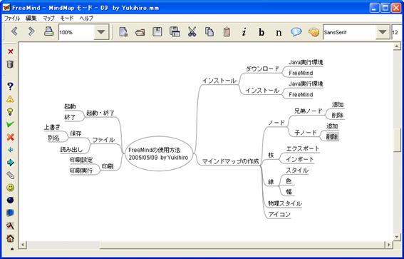Viewport: 404px width, 259px height.
Task: Select the FreeMindの使用方法 root node
Action: [x=159, y=153]
